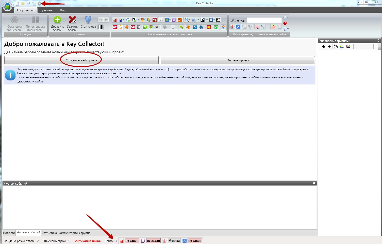Click the red bar chart Wordstat icon

(115, 20)
